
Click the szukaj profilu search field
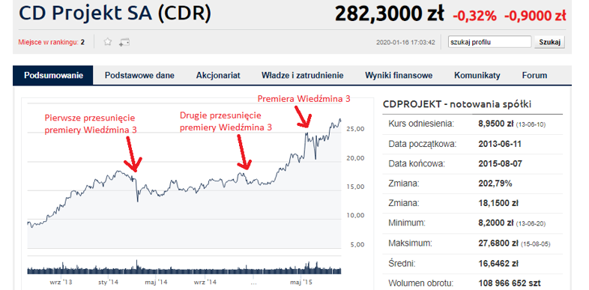pyautogui.click(x=489, y=42)
